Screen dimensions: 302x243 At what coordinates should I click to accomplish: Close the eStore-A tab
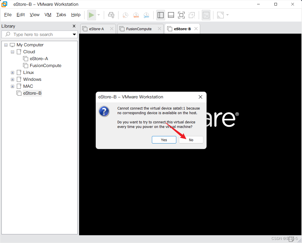tap(112, 29)
